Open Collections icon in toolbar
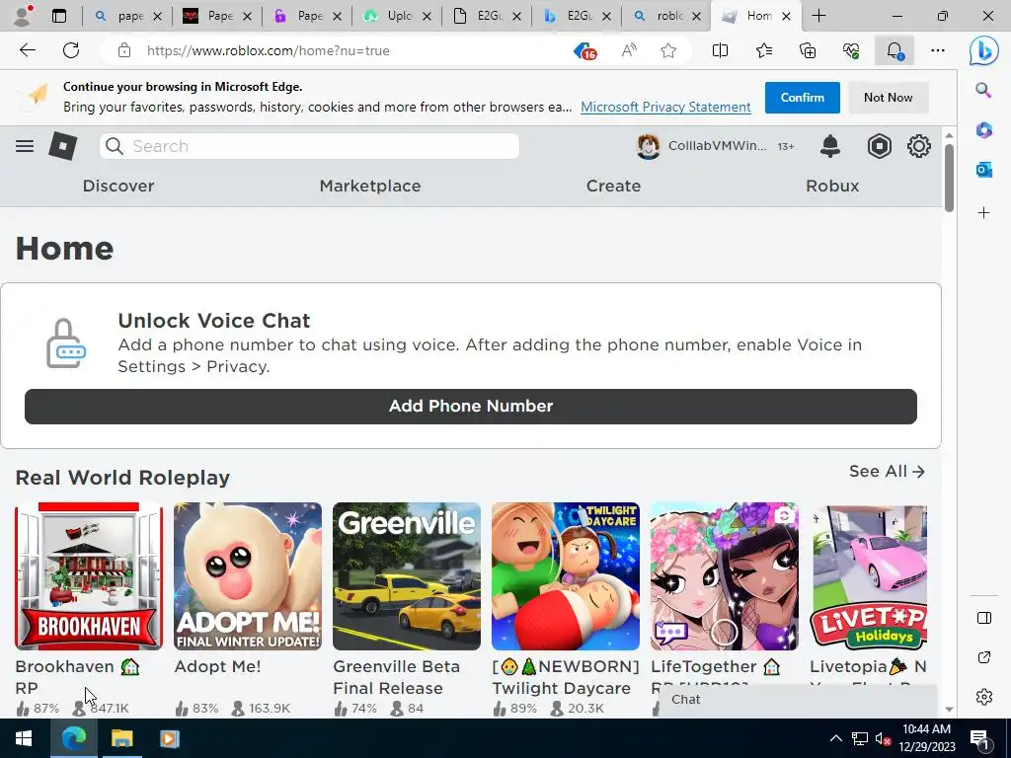1011x758 pixels. pos(808,50)
